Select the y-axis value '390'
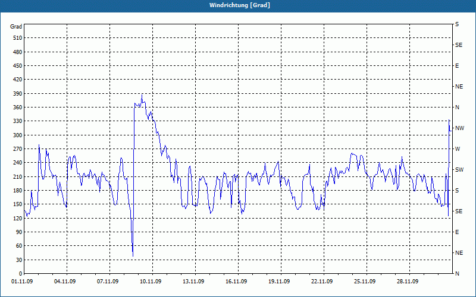476x297 pixels. pyautogui.click(x=18, y=93)
